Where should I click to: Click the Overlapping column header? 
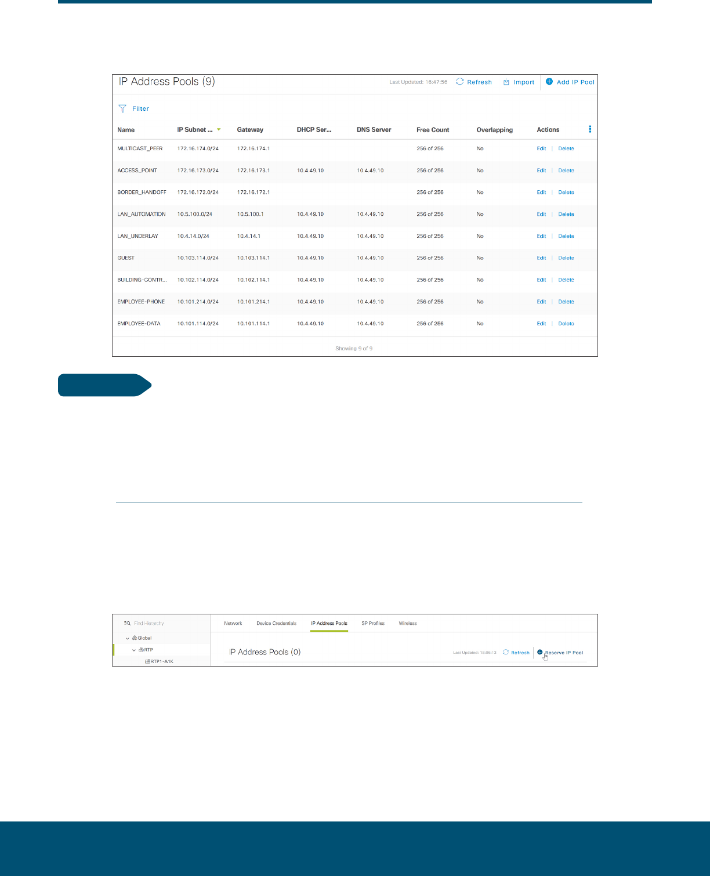click(495, 130)
